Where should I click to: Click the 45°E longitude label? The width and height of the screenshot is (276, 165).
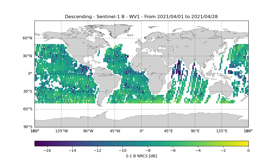168,131
